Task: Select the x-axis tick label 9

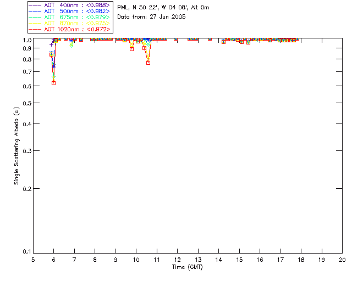Action: point(116,260)
